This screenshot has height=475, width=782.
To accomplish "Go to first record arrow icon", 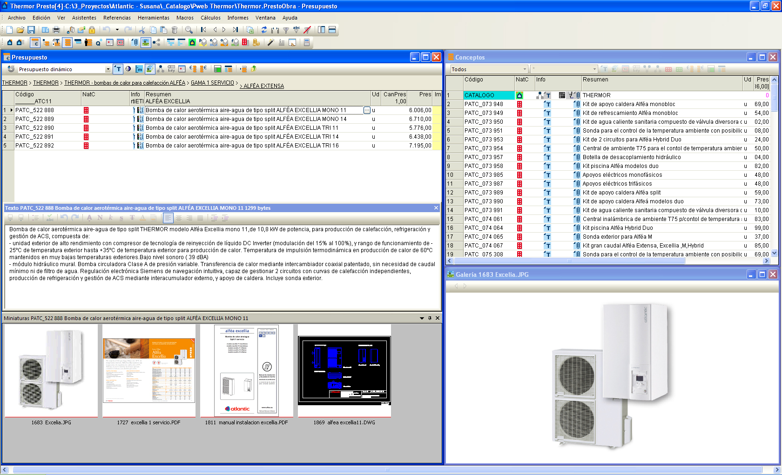I will coord(203,30).
